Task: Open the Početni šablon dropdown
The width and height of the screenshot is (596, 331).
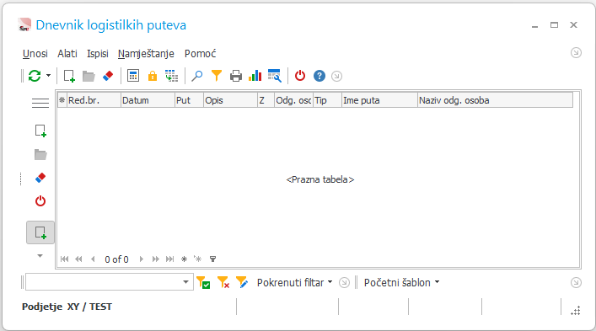Action: (x=402, y=282)
